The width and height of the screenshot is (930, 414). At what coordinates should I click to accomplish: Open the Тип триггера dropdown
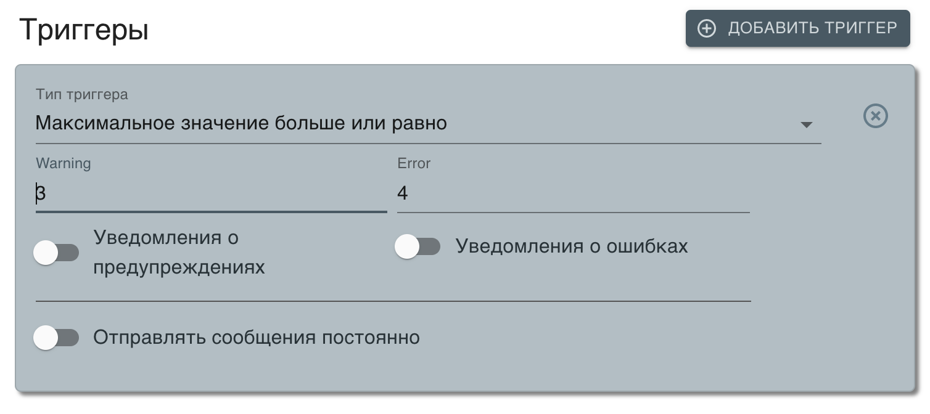tap(419, 124)
